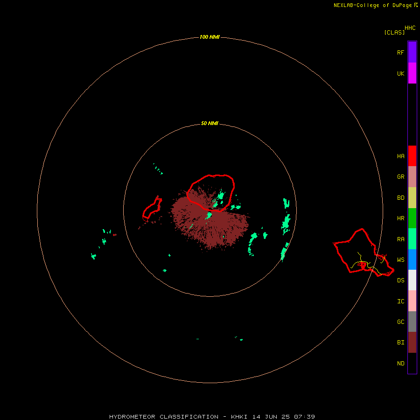Click the light pink IC legend swatch

[412, 301]
